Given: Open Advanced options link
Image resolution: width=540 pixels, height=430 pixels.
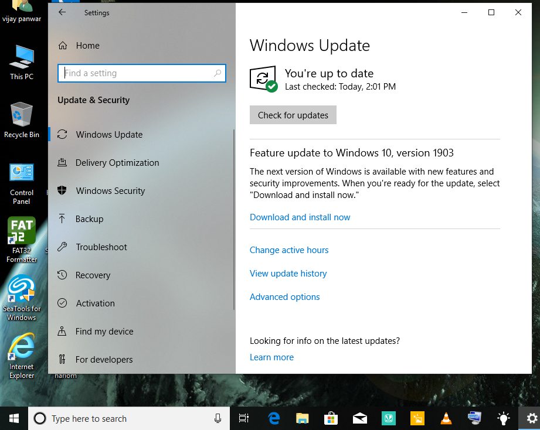Looking at the screenshot, I should [x=284, y=296].
